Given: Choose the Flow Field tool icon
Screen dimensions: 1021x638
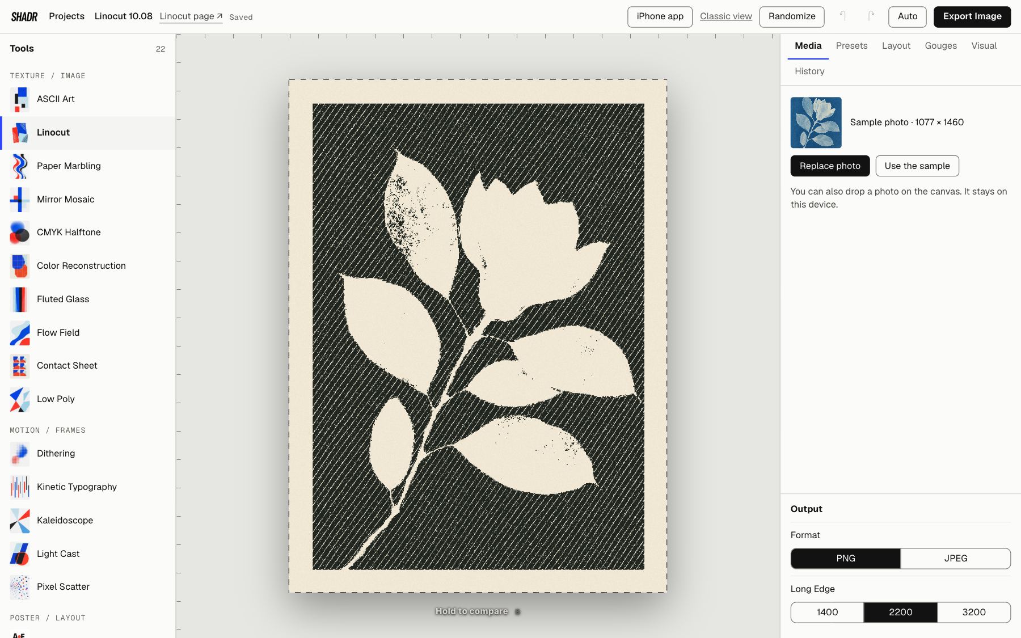Looking at the screenshot, I should pyautogui.click(x=20, y=333).
